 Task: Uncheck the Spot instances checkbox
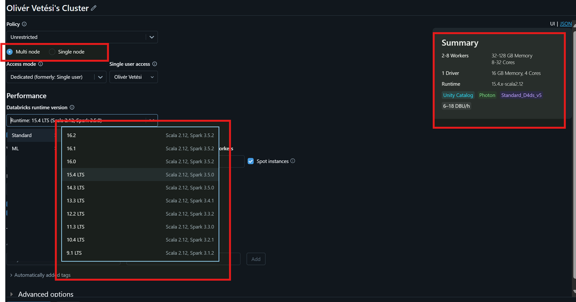pyautogui.click(x=251, y=161)
